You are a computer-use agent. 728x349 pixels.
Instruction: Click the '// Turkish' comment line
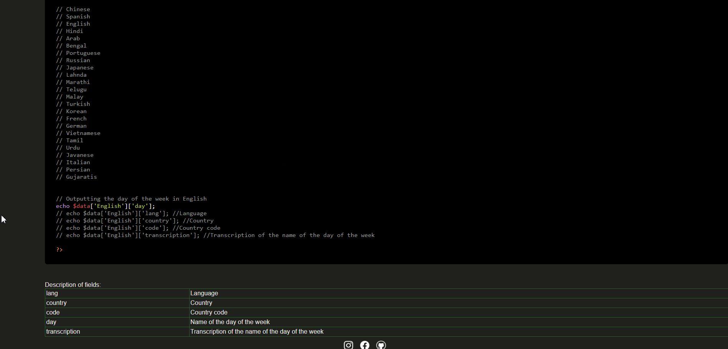pos(73,104)
